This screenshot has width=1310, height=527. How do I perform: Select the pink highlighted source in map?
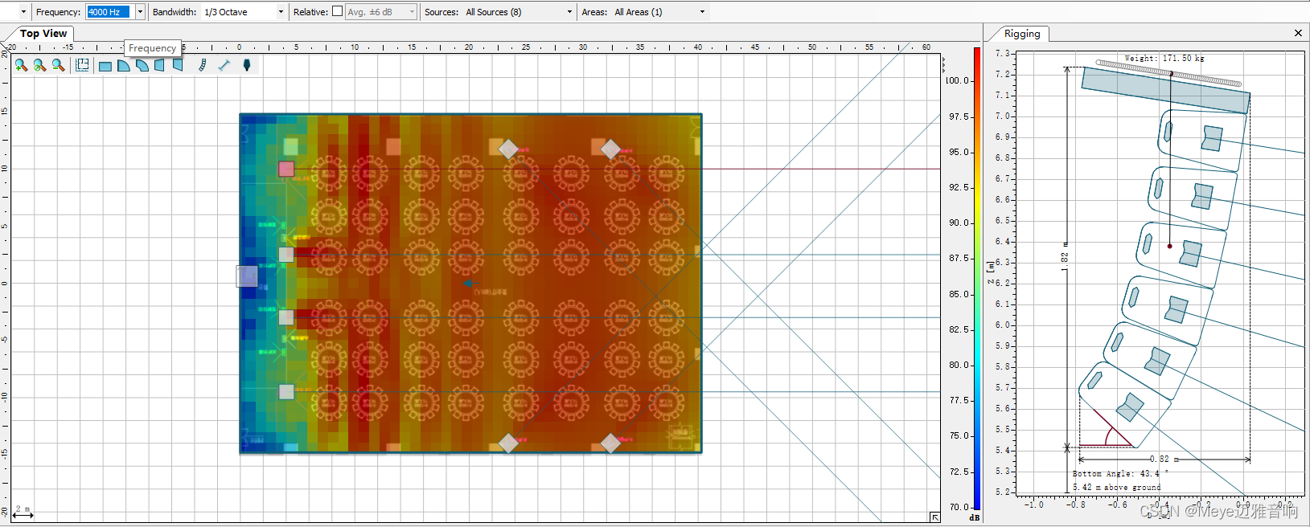coord(286,169)
